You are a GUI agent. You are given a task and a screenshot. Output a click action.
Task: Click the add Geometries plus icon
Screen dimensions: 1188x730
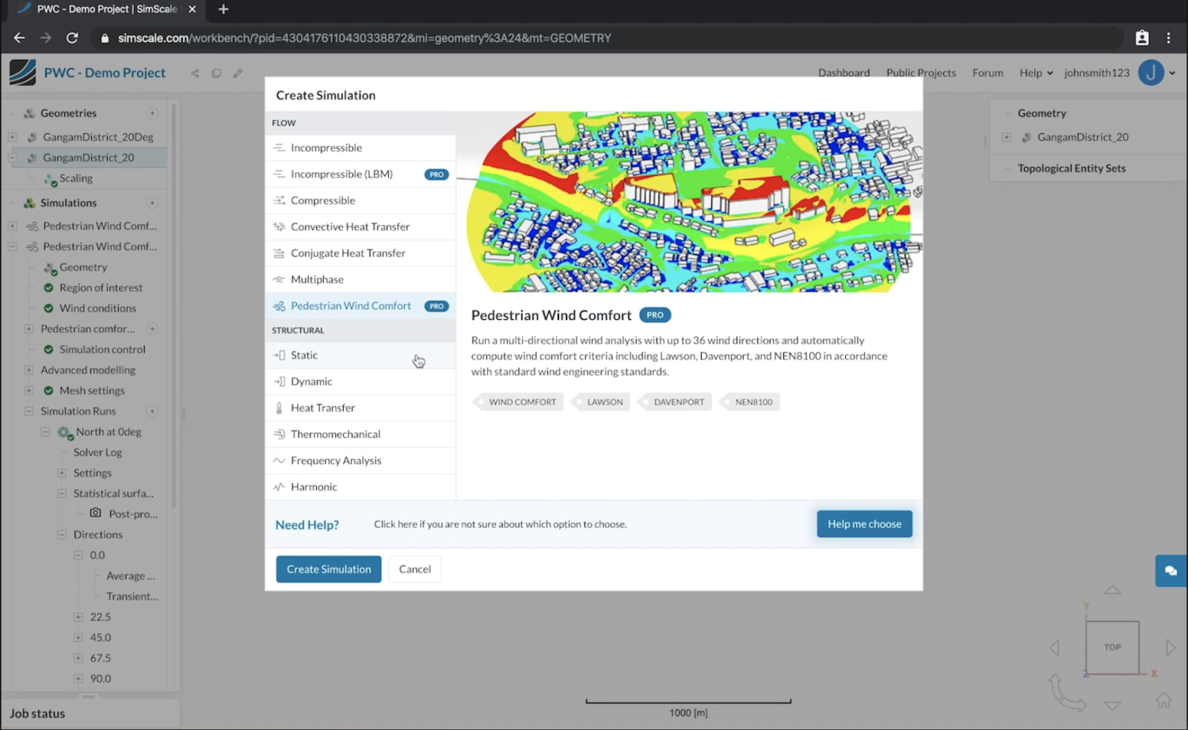click(x=152, y=113)
